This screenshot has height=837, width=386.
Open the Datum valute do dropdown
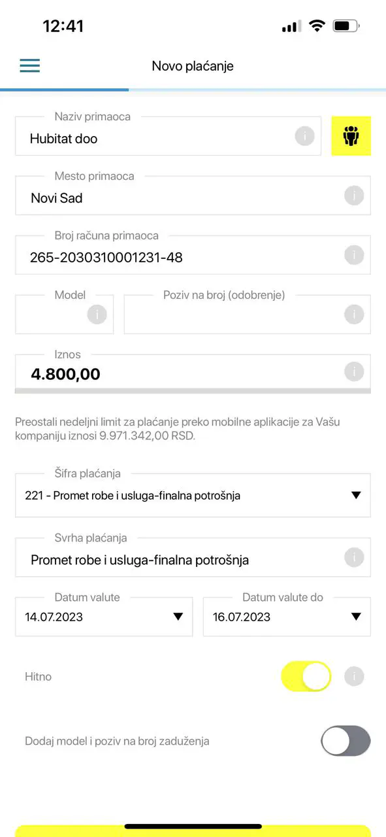point(356,616)
